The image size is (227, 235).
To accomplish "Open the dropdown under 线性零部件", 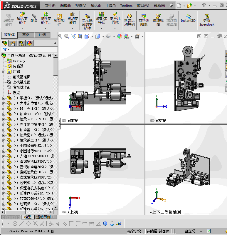I will 46,28.
